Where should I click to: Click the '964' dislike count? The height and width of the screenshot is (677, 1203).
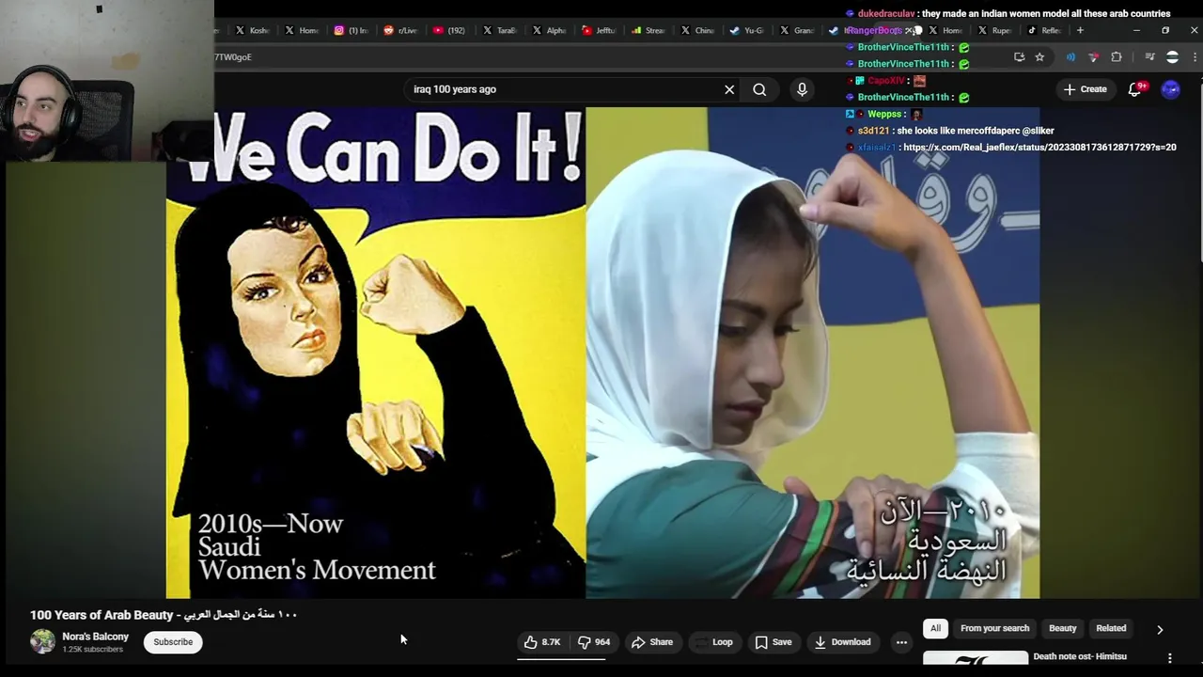(602, 642)
